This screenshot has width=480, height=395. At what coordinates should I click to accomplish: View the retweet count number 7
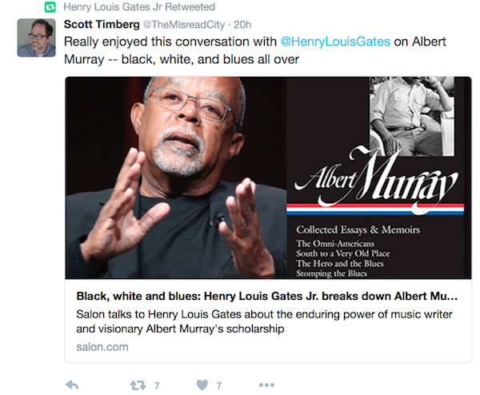tap(157, 385)
